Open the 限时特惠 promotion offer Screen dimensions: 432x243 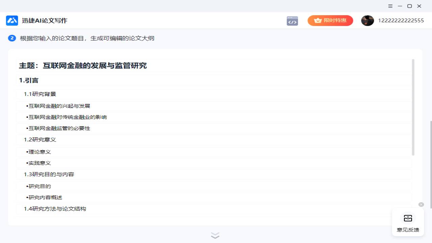pyautogui.click(x=330, y=20)
